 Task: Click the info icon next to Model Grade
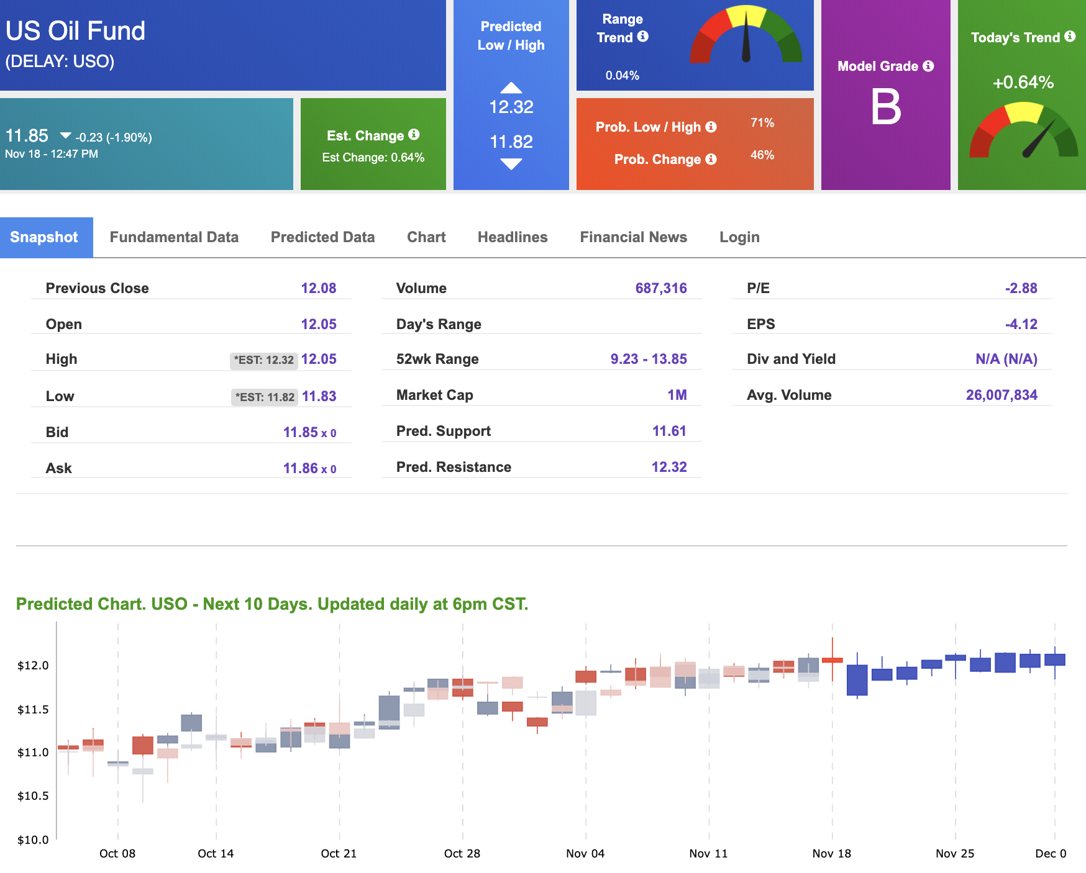(928, 66)
